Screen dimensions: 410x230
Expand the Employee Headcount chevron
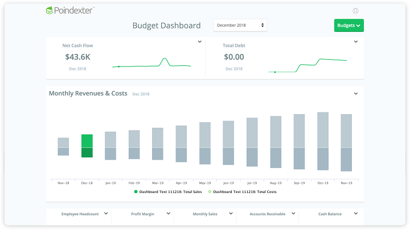coord(106,214)
